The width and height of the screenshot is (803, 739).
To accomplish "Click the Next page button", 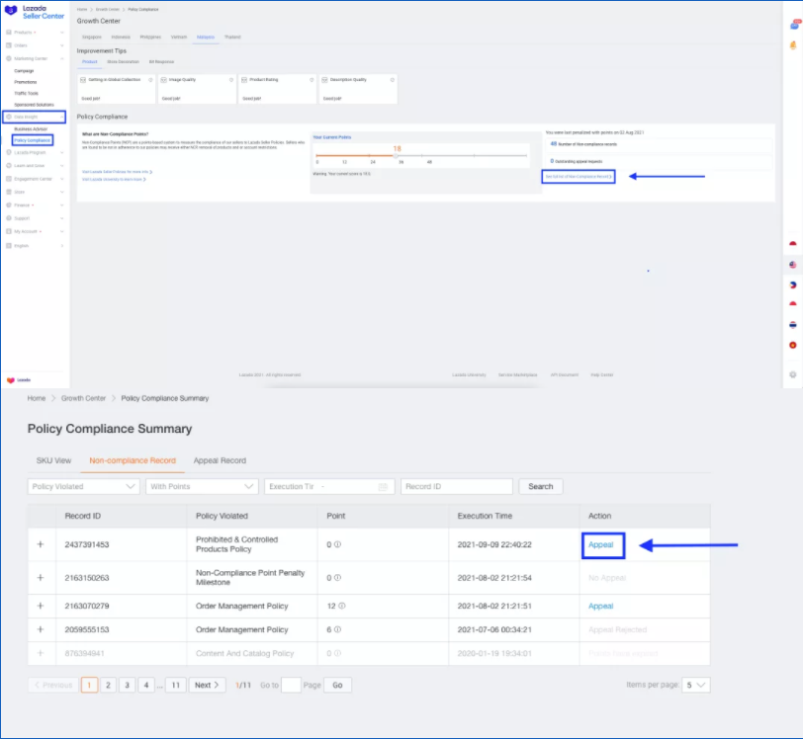I will click(207, 685).
